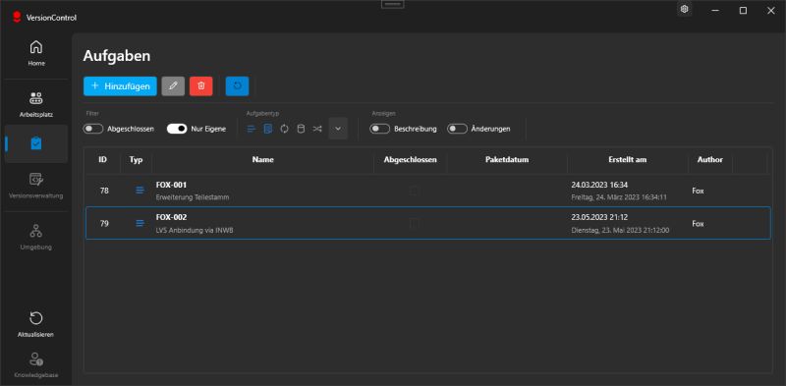The image size is (786, 386).
Task: Click the Hinzufügen button
Action: click(x=120, y=86)
